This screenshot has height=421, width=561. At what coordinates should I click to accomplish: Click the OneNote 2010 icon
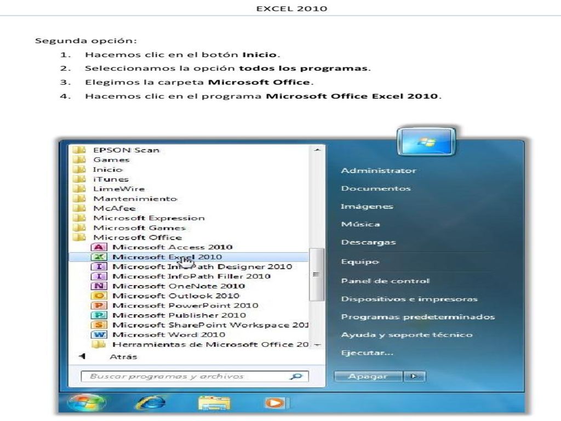point(99,286)
